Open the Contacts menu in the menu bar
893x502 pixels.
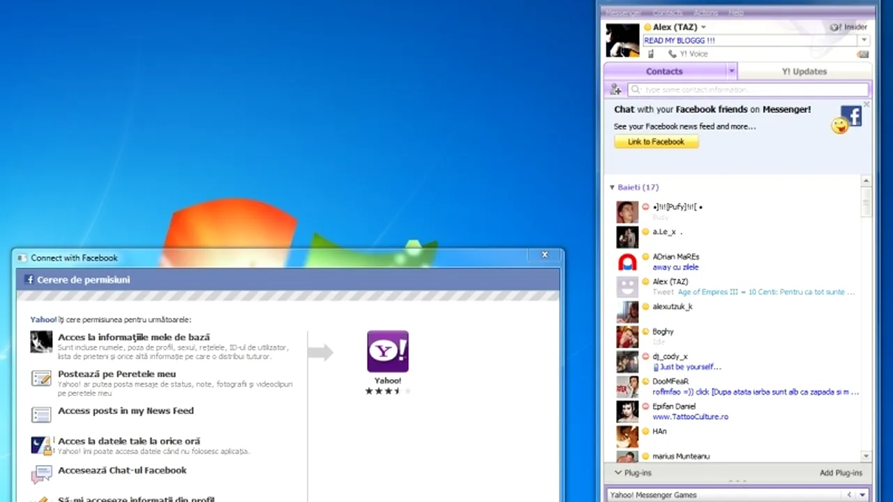tap(667, 13)
